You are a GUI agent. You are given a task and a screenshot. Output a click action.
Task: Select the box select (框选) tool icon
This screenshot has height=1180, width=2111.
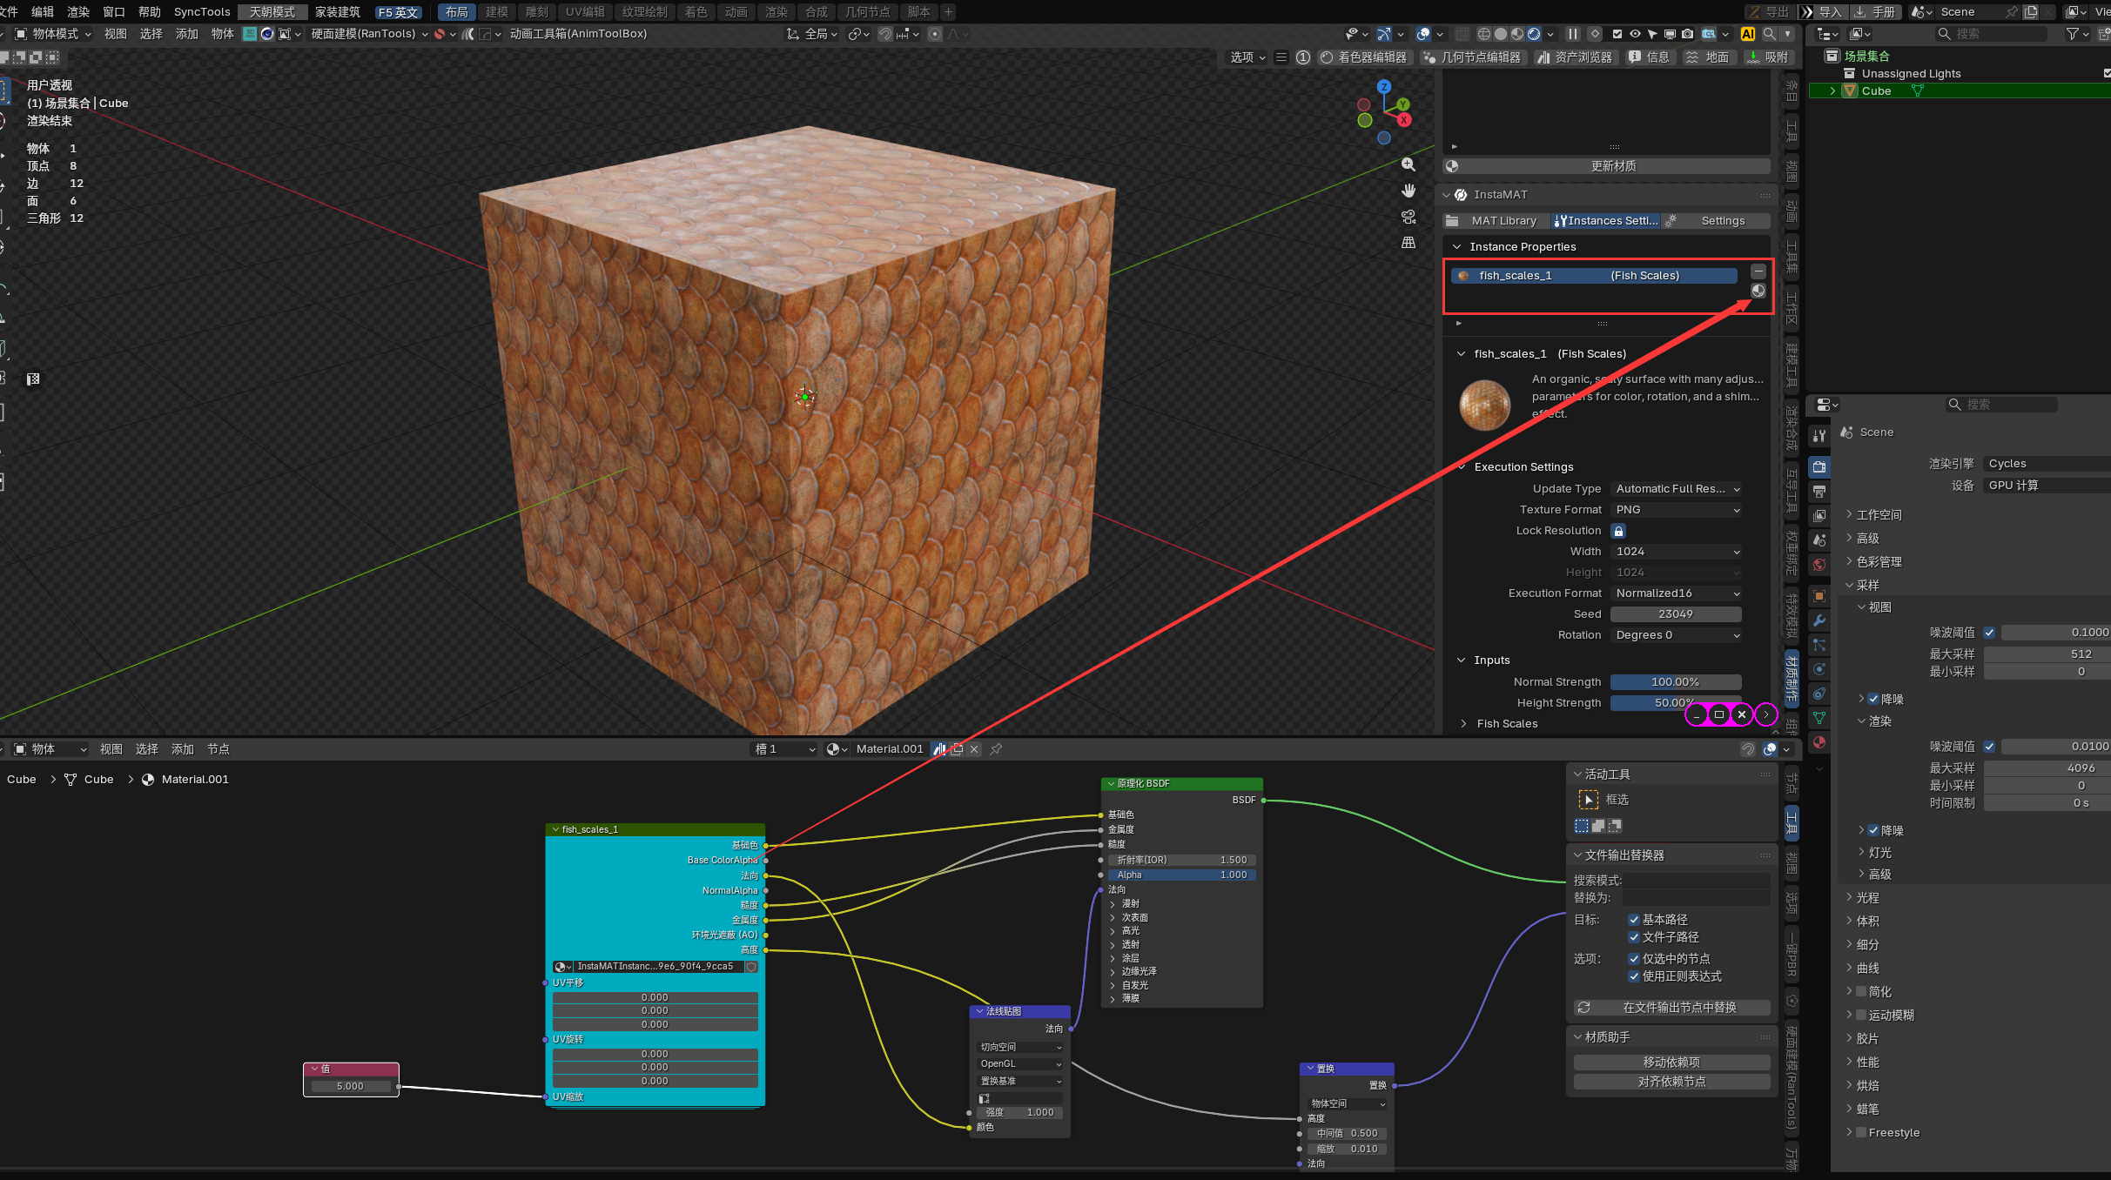tap(1589, 800)
